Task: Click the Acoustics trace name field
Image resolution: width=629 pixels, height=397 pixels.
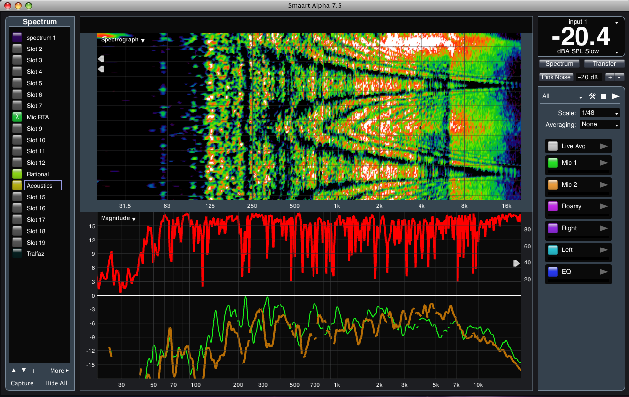Action: tap(43, 186)
